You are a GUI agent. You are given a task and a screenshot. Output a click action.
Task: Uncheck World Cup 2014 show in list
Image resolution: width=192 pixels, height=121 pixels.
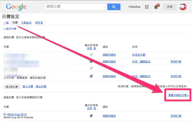(91, 116)
